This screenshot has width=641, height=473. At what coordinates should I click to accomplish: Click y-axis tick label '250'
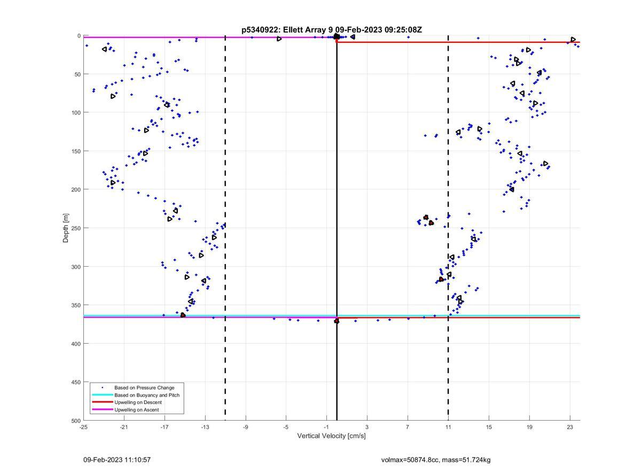[76, 228]
